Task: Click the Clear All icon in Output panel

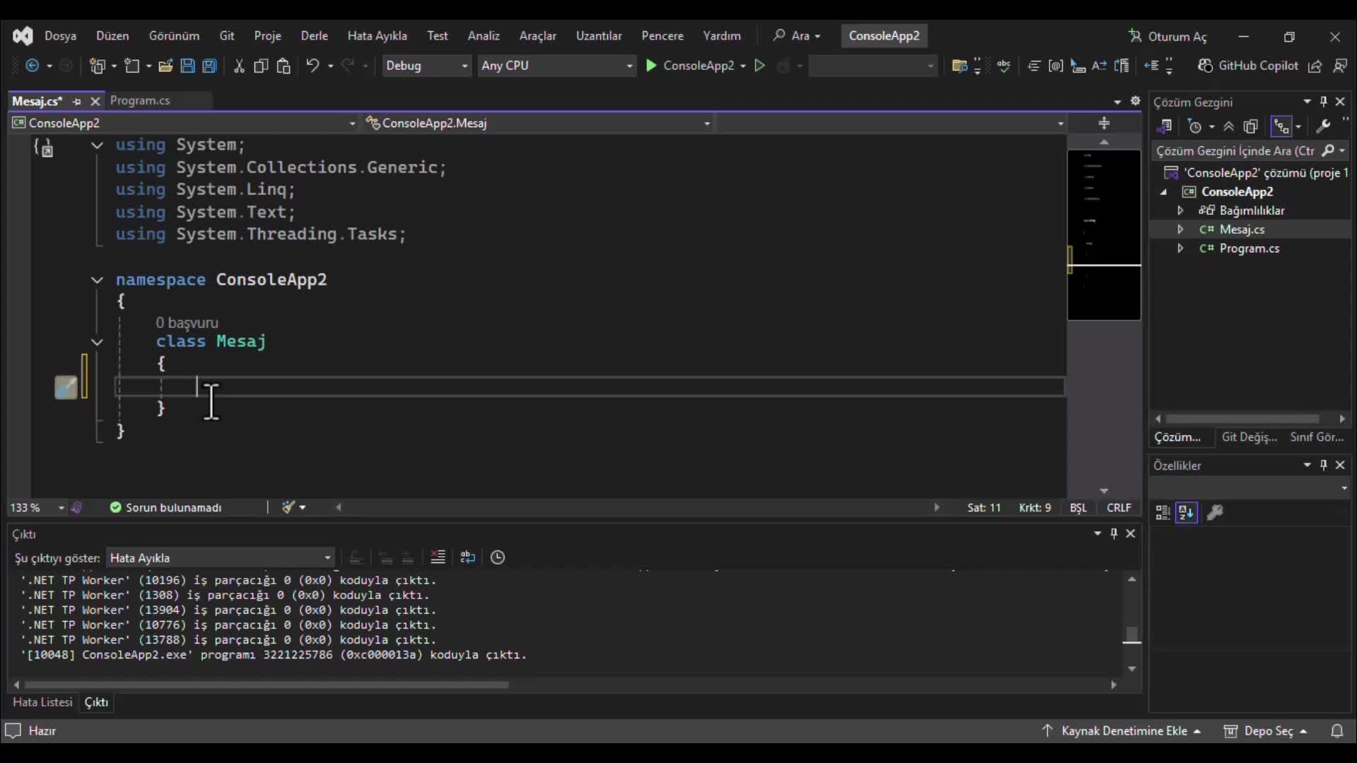Action: pos(438,557)
